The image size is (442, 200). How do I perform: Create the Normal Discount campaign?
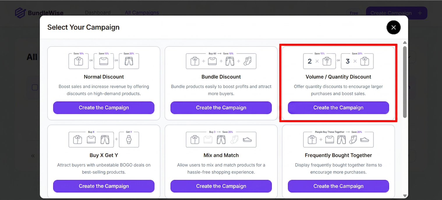tap(104, 108)
